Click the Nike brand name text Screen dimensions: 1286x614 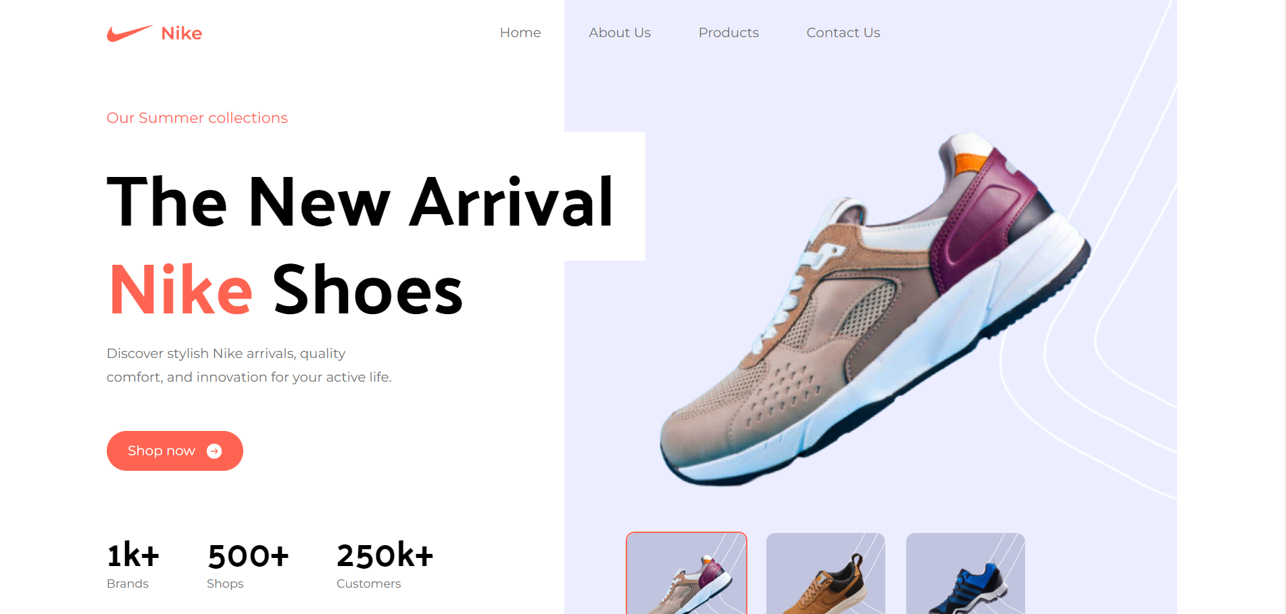pyautogui.click(x=182, y=33)
